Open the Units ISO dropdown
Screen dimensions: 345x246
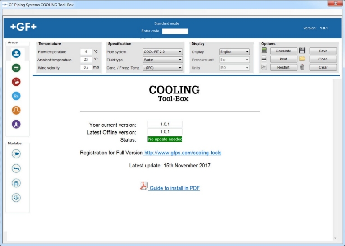pyautogui.click(x=235, y=68)
